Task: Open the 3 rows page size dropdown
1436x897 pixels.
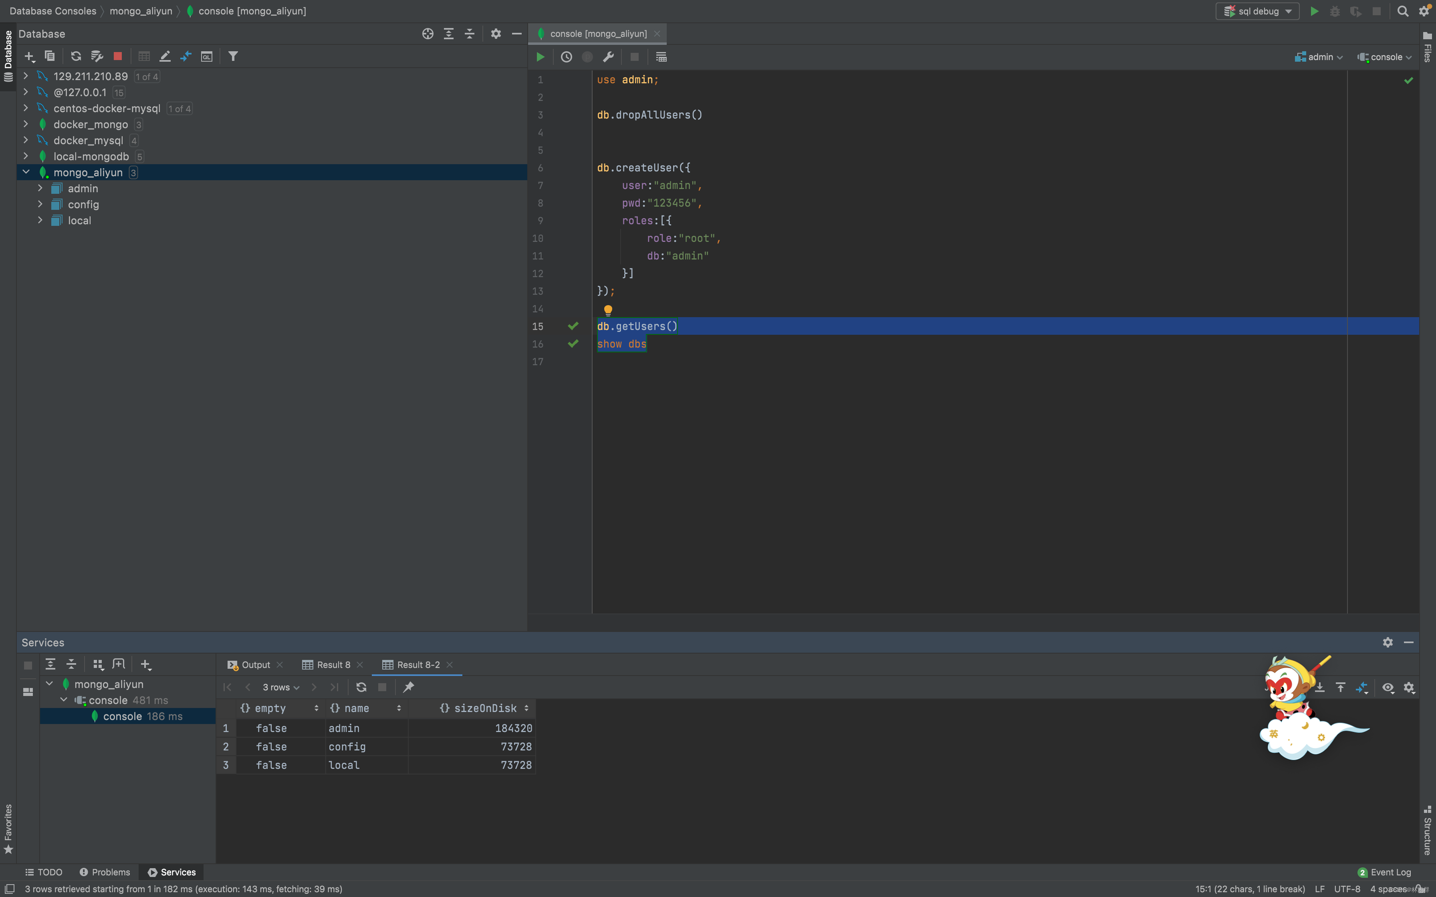Action: coord(281,687)
